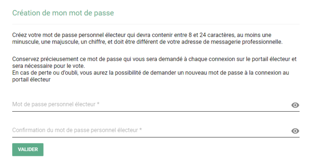Click the required asterisk after 'personnel électeur' placeholder
Image resolution: width=310 pixels, height=164 pixels.
click(98, 104)
